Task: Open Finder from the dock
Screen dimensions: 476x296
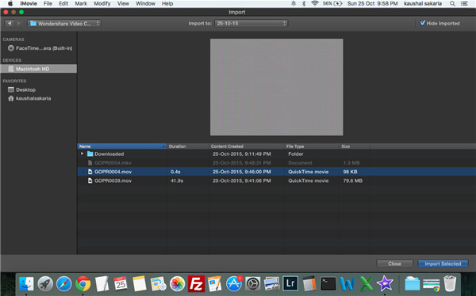Action: tap(26, 283)
